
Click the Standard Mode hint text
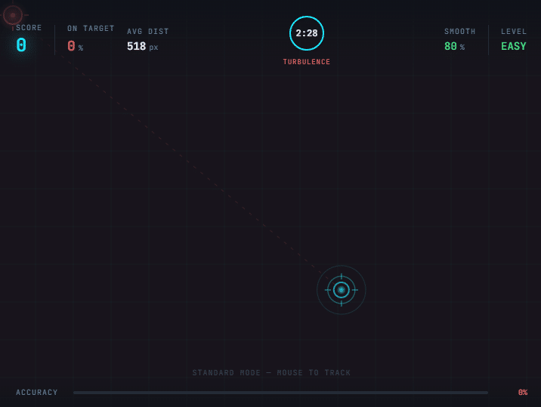tap(271, 373)
